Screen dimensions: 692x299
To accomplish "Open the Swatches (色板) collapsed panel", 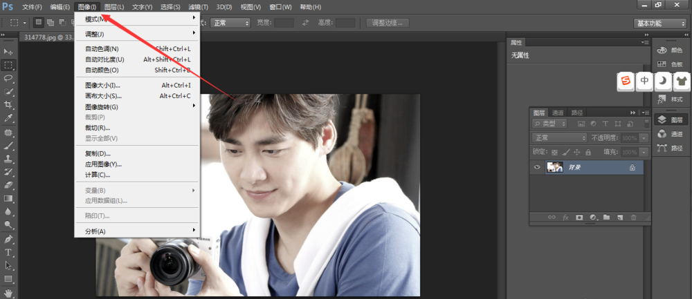I will [x=670, y=64].
